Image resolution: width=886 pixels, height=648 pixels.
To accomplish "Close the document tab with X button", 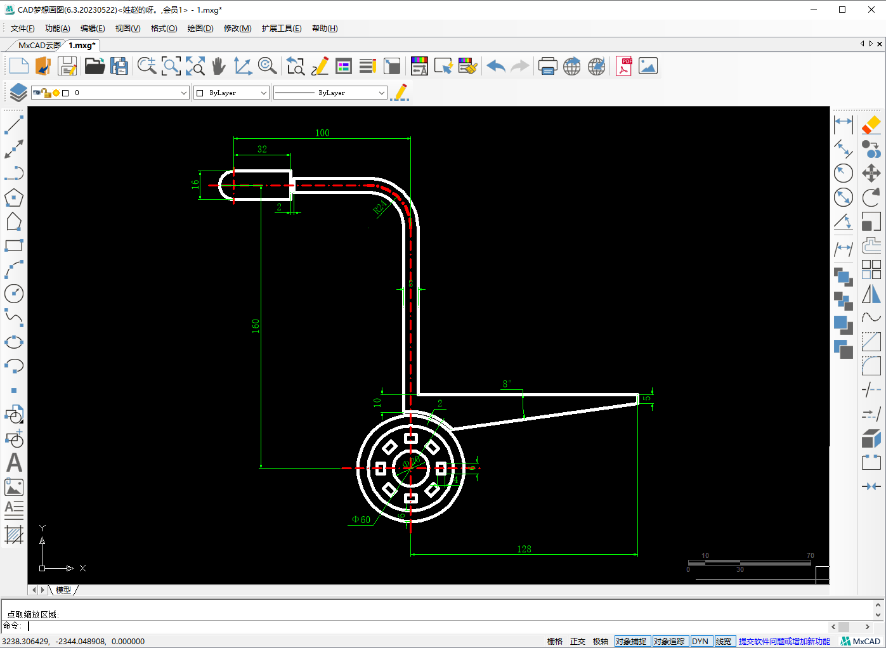I will pyautogui.click(x=879, y=44).
